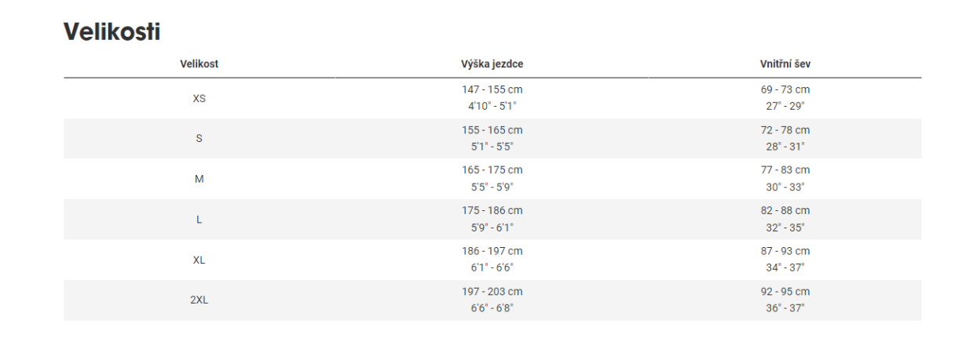The width and height of the screenshot is (969, 353).
Task: Click the 175 - 186 cm height value
Action: tap(492, 211)
